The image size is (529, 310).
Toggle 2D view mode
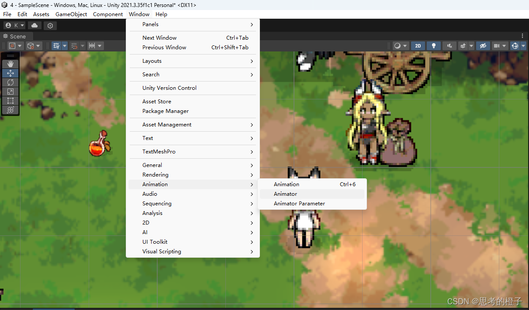tap(418, 46)
